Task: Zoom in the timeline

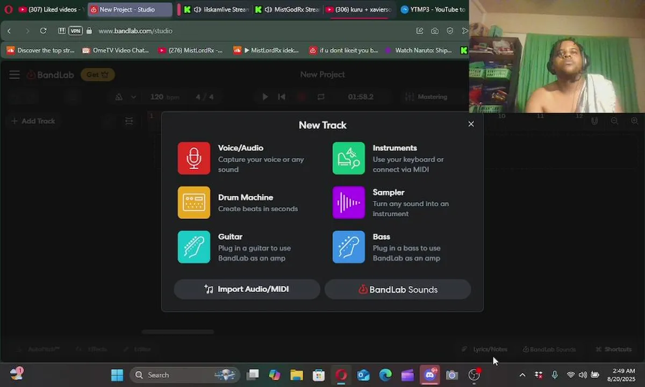Action: point(635,121)
